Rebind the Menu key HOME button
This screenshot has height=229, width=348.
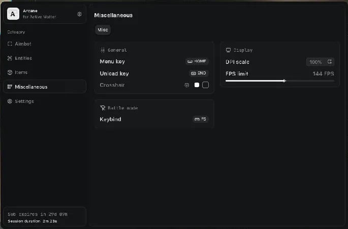coord(197,61)
